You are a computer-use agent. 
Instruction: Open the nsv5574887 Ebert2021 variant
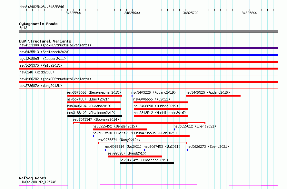(x=88, y=99)
